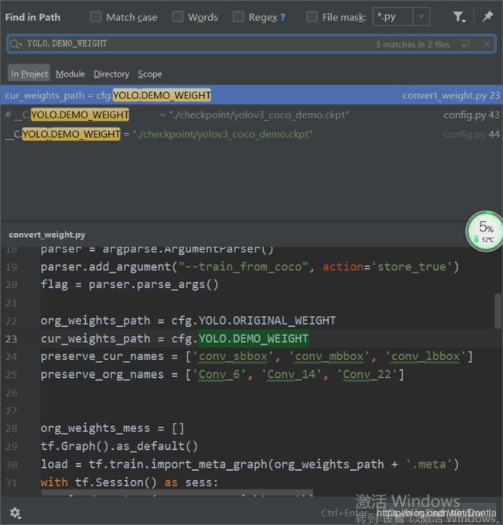This screenshot has width=503, height=525.
Task: Switch to the Module scope tab
Action: 70,74
